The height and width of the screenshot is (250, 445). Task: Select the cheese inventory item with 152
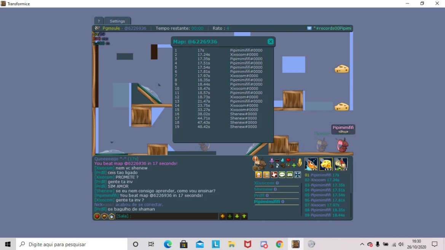tap(326, 164)
